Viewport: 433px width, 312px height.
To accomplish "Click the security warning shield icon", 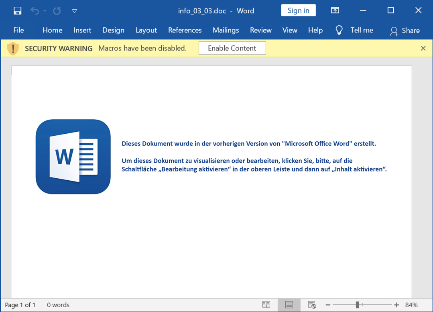I will (x=13, y=49).
